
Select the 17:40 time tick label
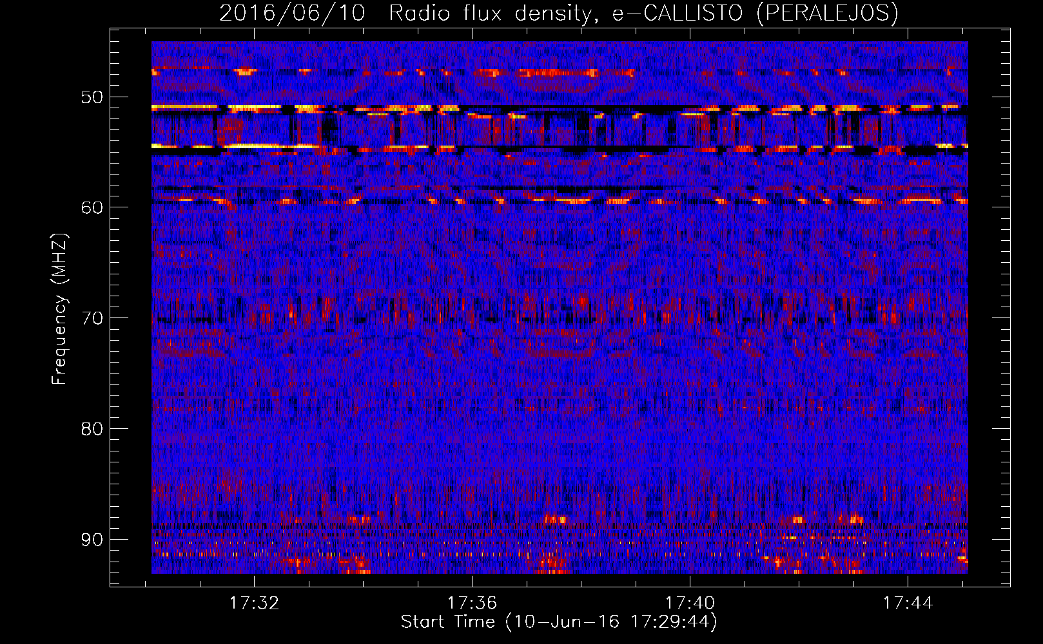tap(690, 603)
